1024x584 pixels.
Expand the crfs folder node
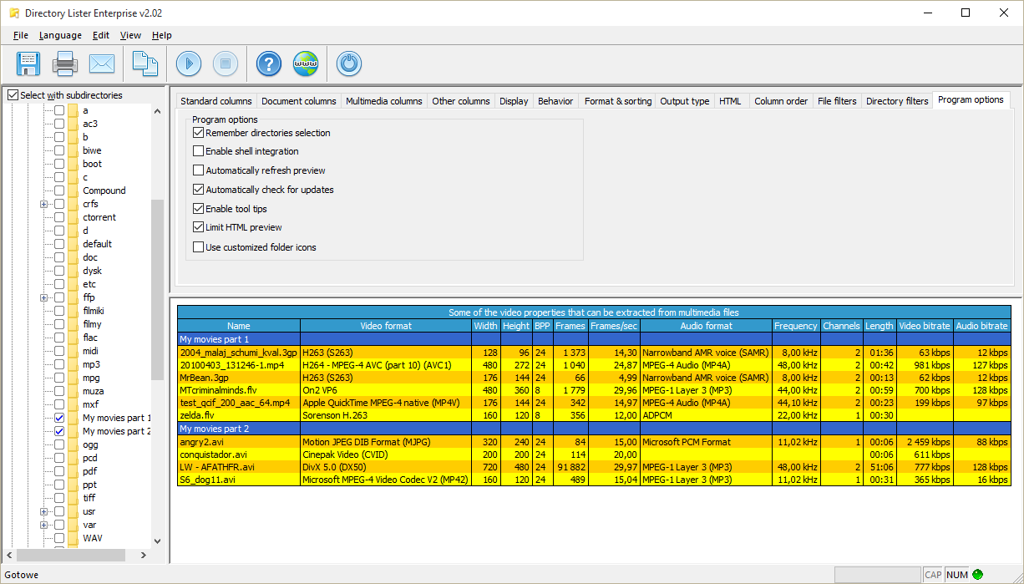(x=43, y=203)
